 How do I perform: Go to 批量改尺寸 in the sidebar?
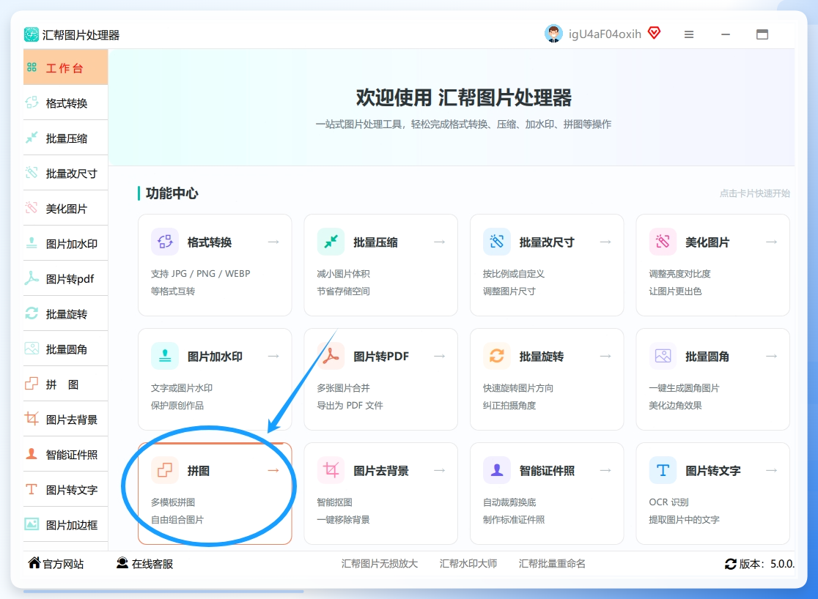[x=65, y=173]
